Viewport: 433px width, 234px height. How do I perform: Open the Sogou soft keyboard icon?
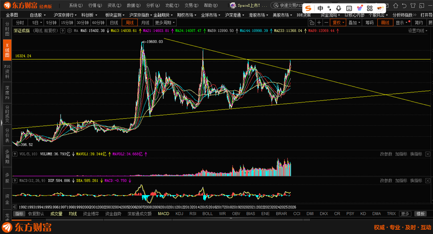pyautogui.click(x=349, y=8)
